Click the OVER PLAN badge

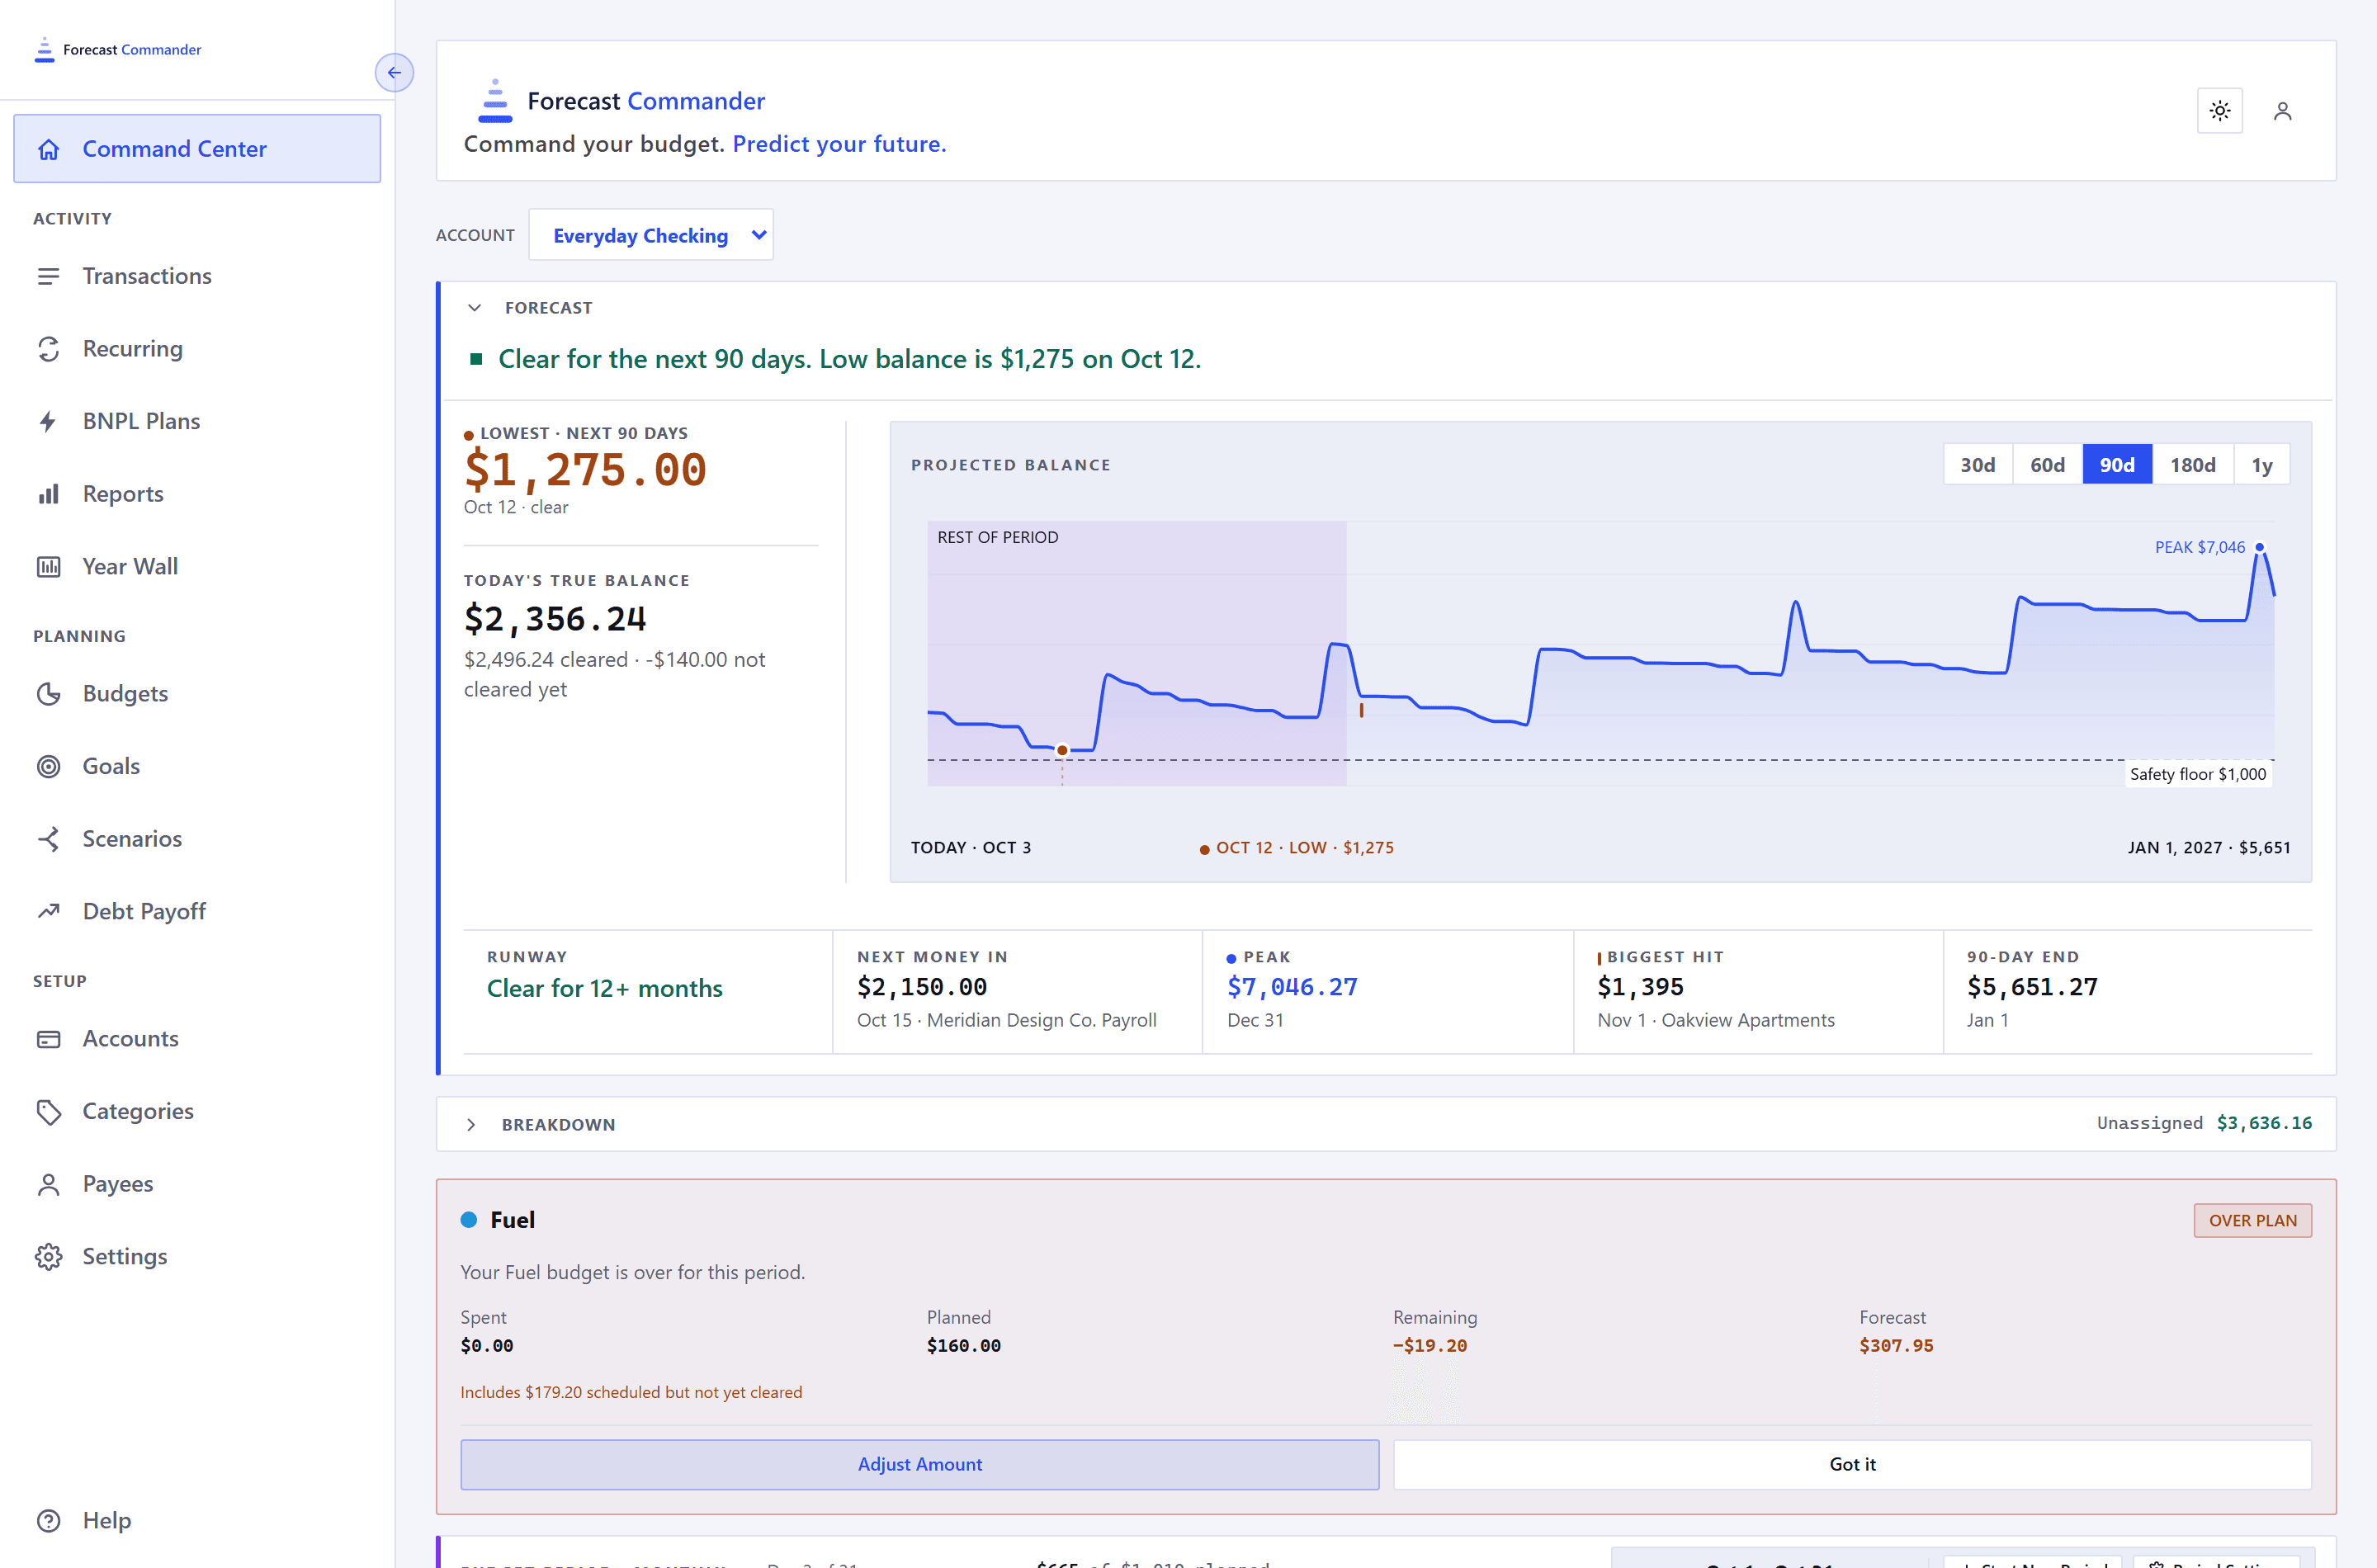click(2252, 1220)
